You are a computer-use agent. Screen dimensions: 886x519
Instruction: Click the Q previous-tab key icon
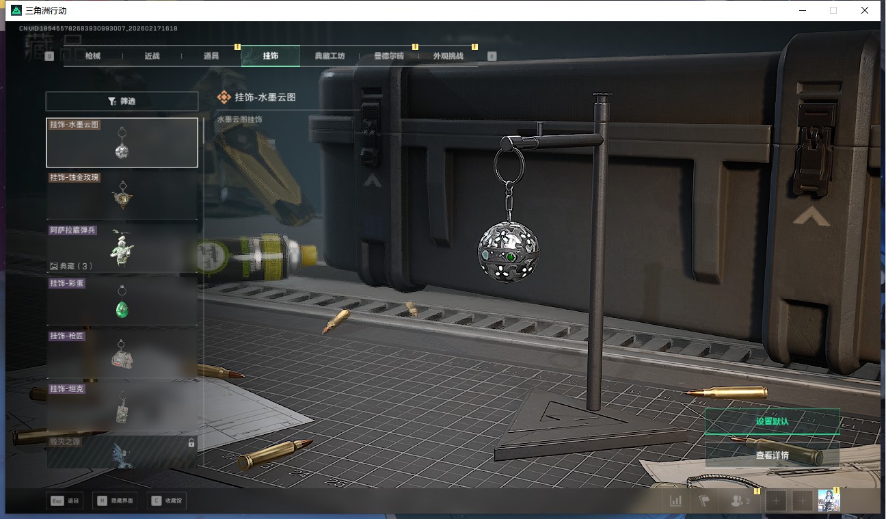click(49, 56)
